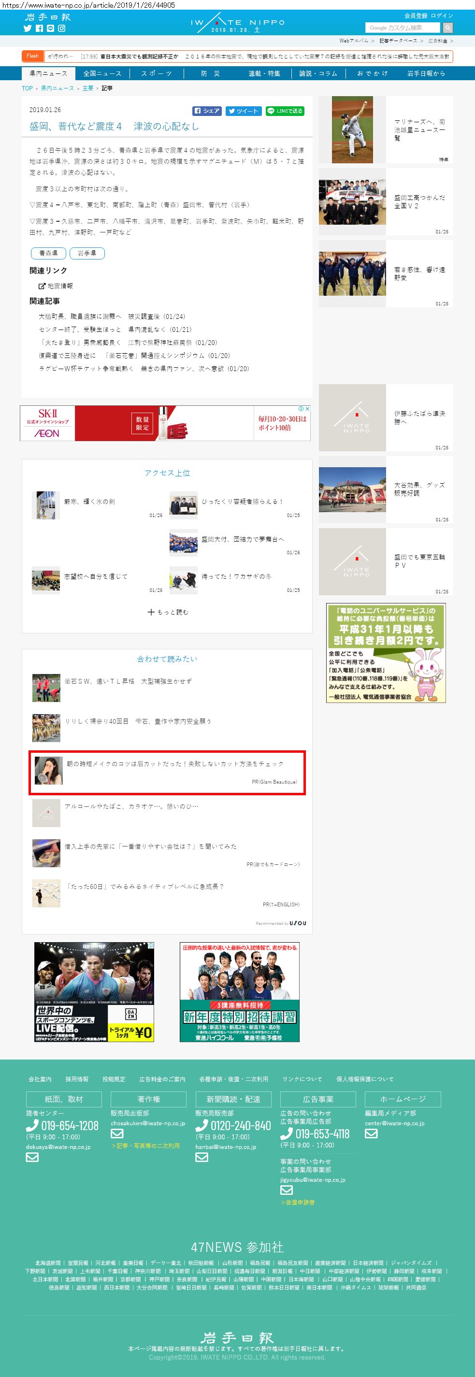475x1377 pixels.
Task: Open the 地震情報 external link
Action: click(56, 286)
